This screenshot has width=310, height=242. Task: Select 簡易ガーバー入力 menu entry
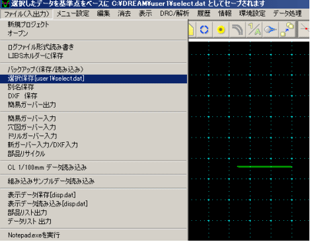tap(93, 118)
